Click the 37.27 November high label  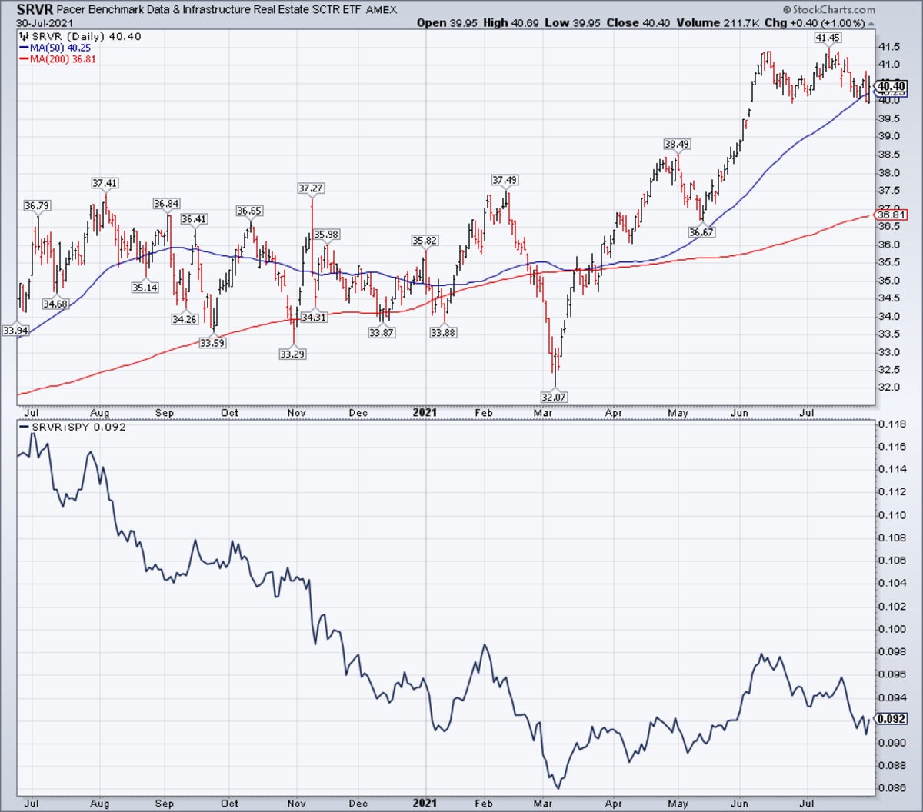tap(311, 188)
